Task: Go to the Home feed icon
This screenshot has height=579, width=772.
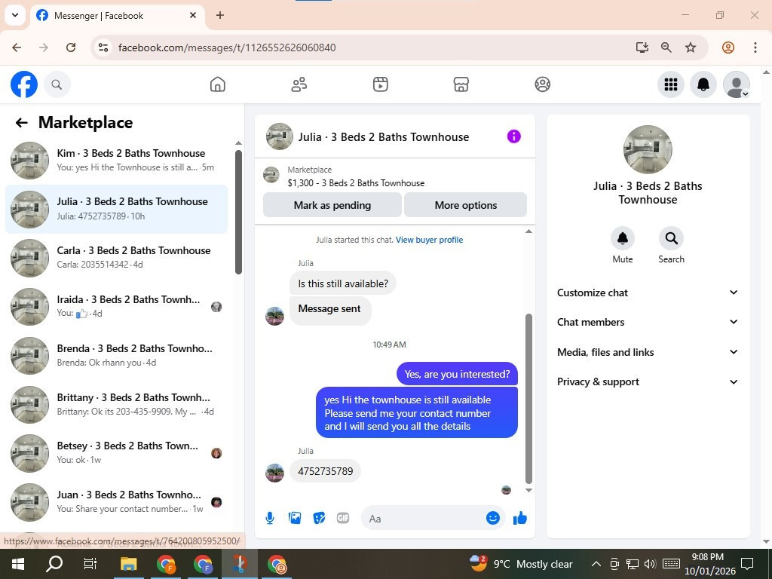Action: [x=218, y=84]
